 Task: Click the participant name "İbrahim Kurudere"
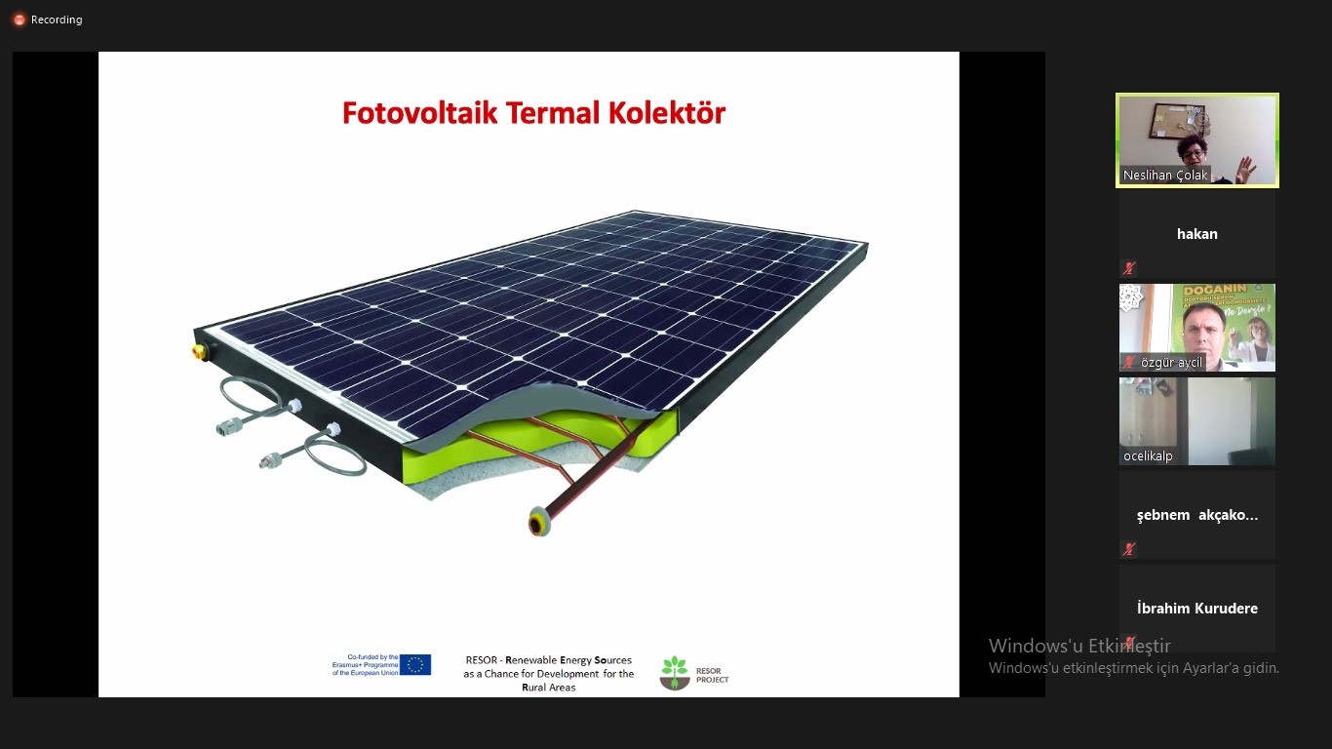[x=1196, y=608]
